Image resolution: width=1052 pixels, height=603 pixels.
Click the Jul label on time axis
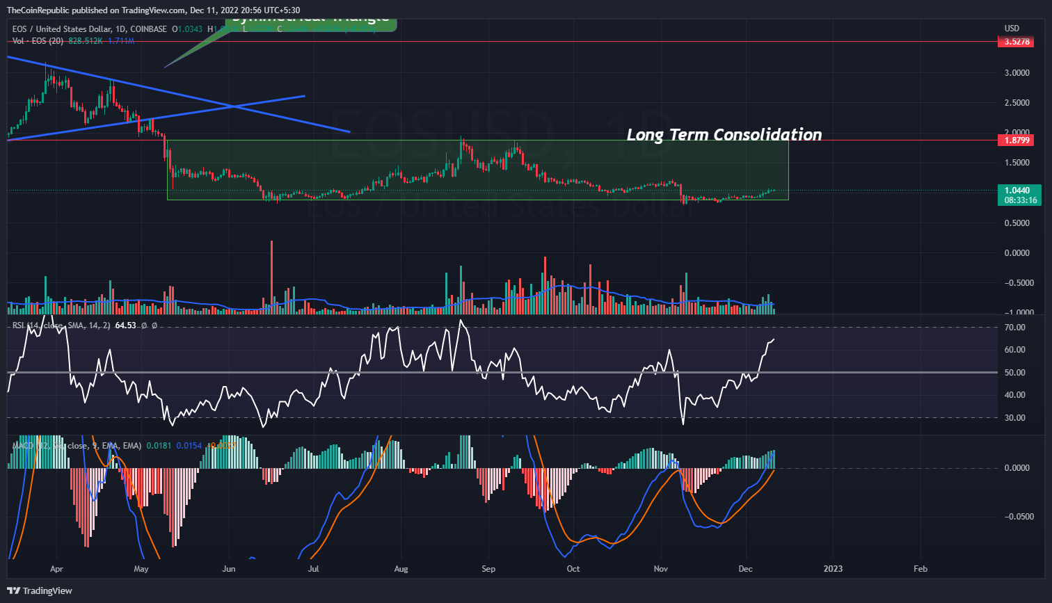coord(314,569)
